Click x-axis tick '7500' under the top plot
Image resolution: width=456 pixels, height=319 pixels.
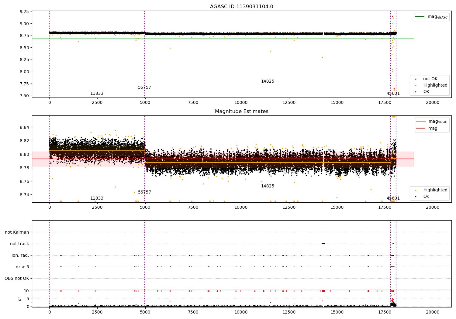193,103
